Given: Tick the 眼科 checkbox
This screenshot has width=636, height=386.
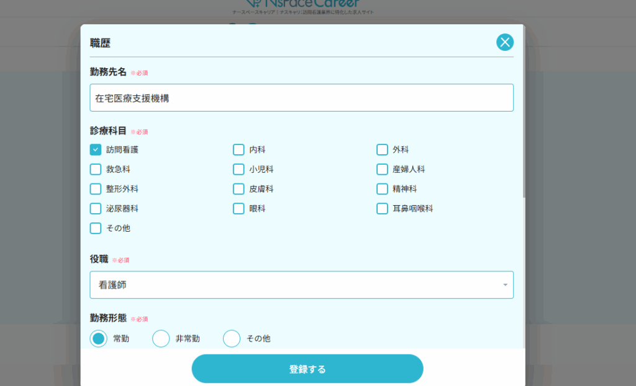Looking at the screenshot, I should tap(238, 209).
